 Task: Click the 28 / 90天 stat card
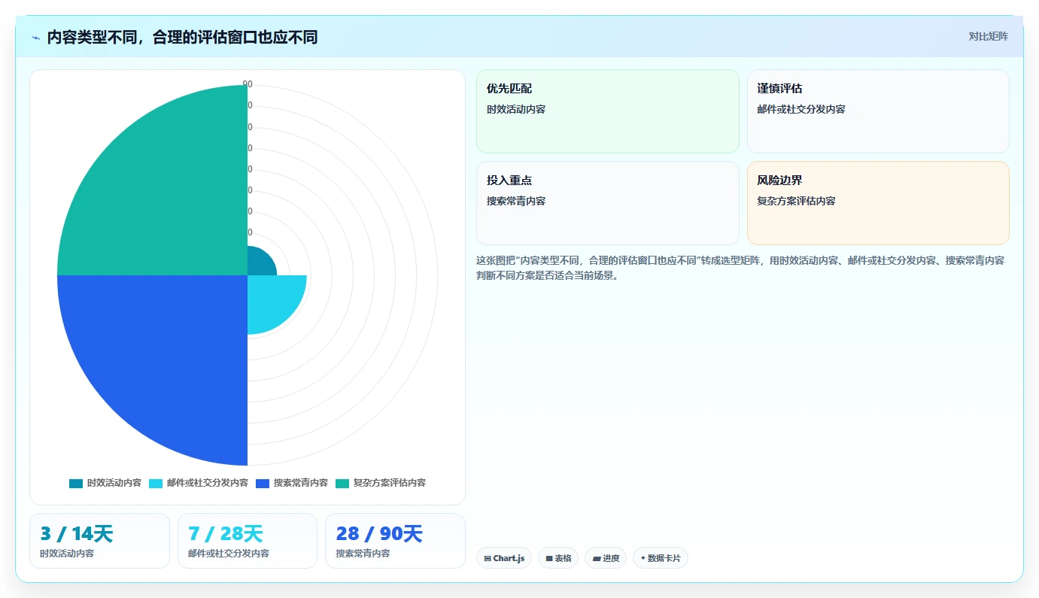click(x=395, y=541)
